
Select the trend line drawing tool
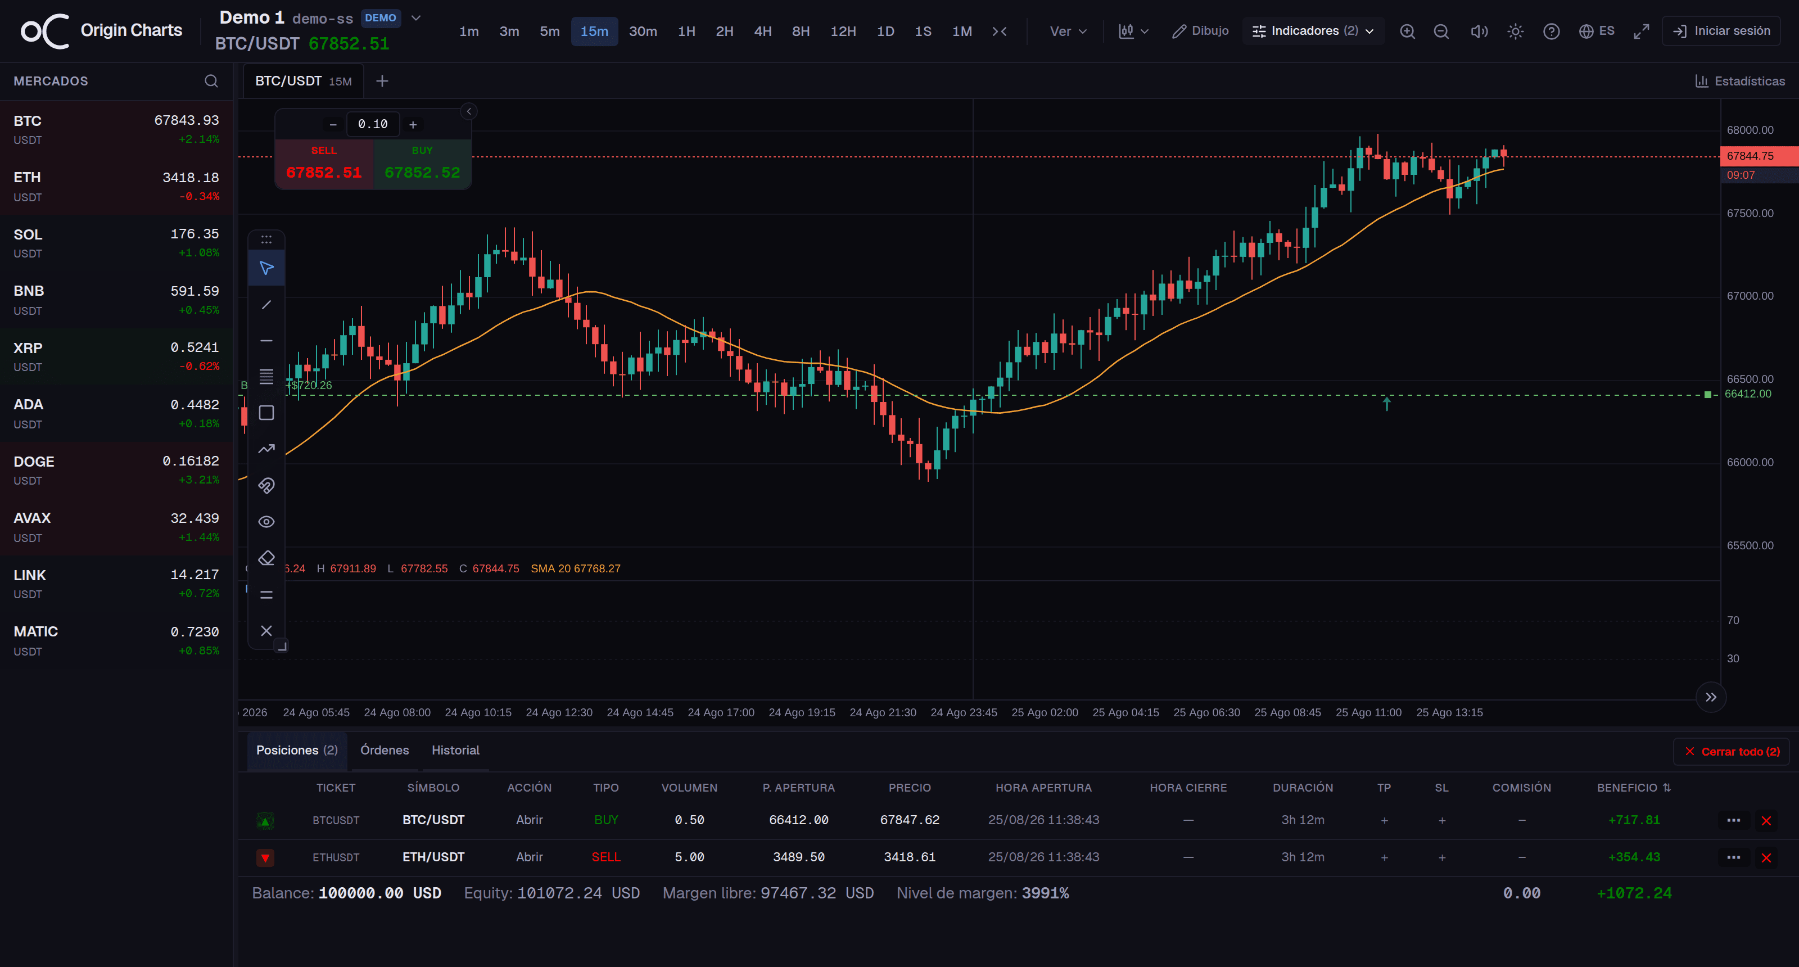(266, 304)
